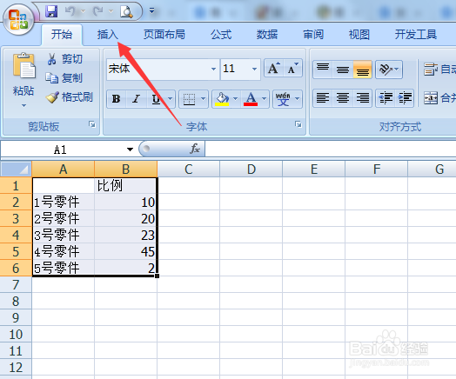
Task: Toggle middle vertical alignment
Action: pos(343,70)
